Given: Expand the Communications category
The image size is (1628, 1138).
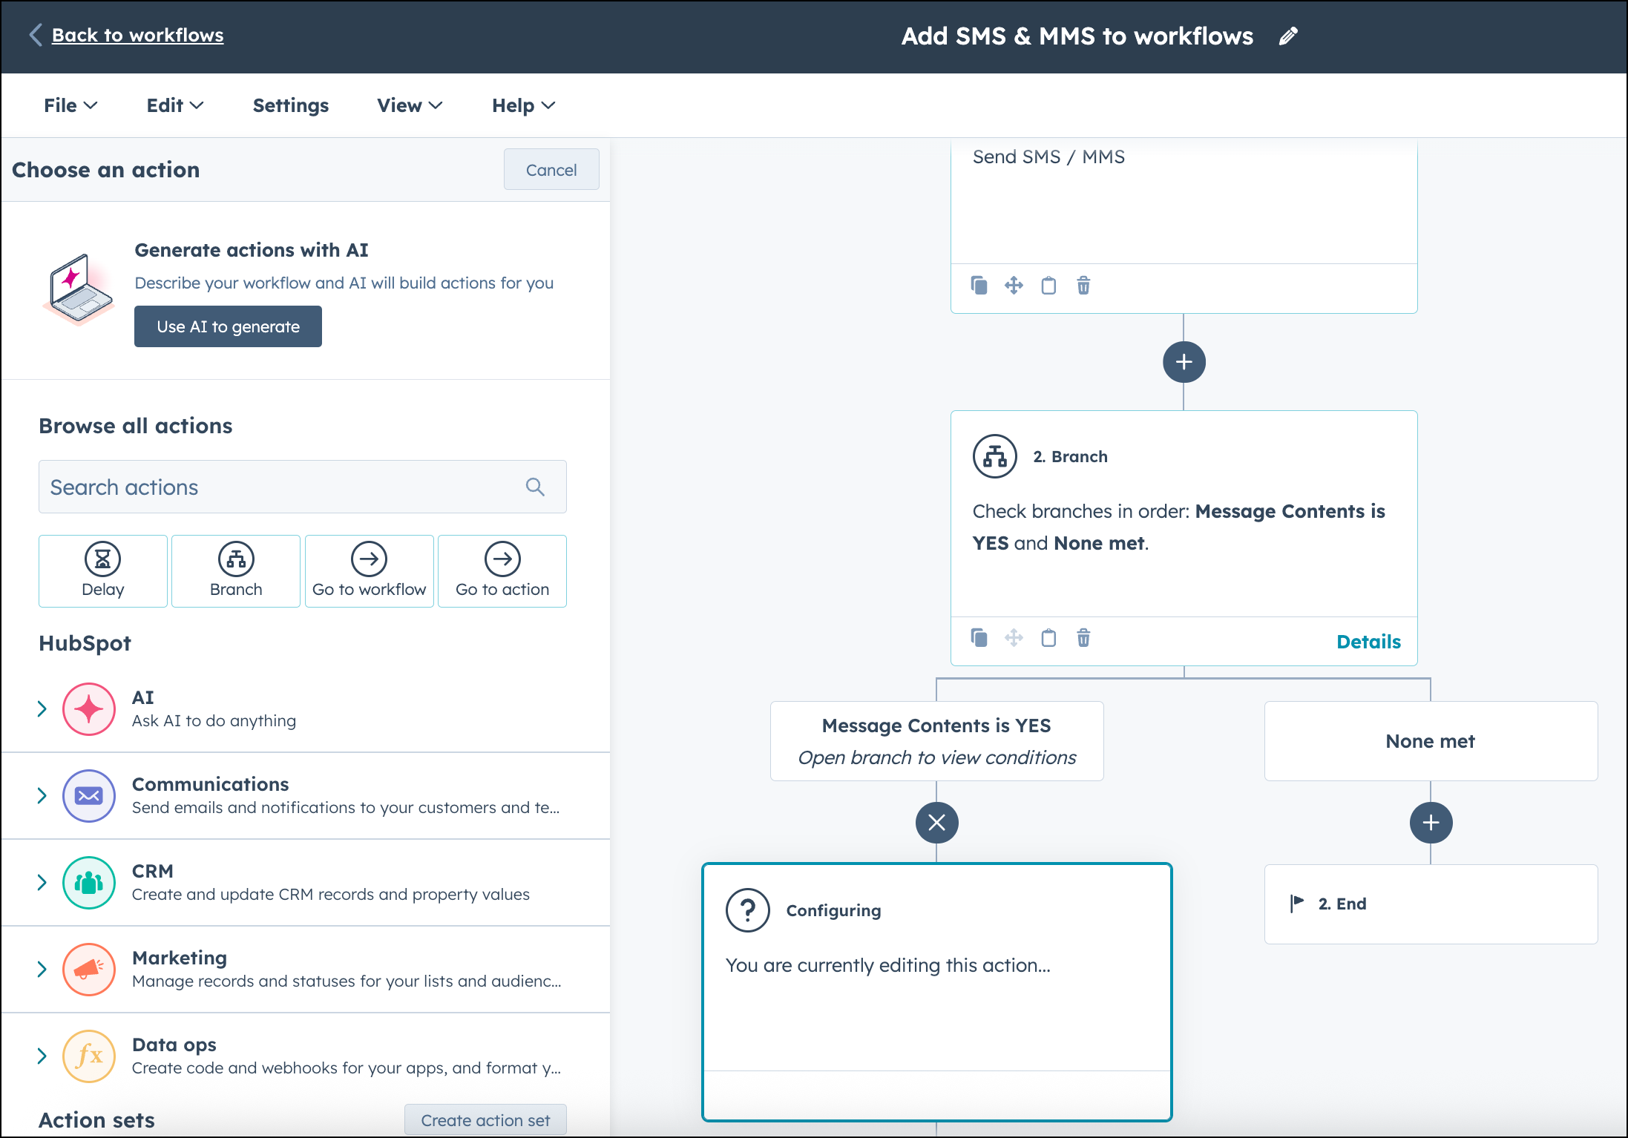Looking at the screenshot, I should pos(42,795).
